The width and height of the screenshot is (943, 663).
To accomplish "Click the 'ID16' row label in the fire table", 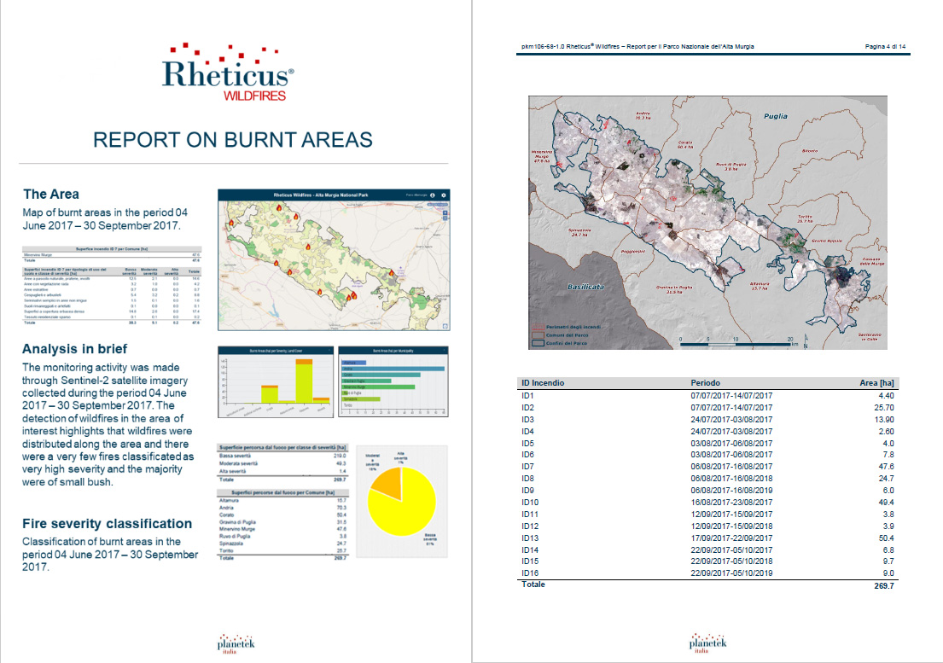I will pyautogui.click(x=530, y=573).
